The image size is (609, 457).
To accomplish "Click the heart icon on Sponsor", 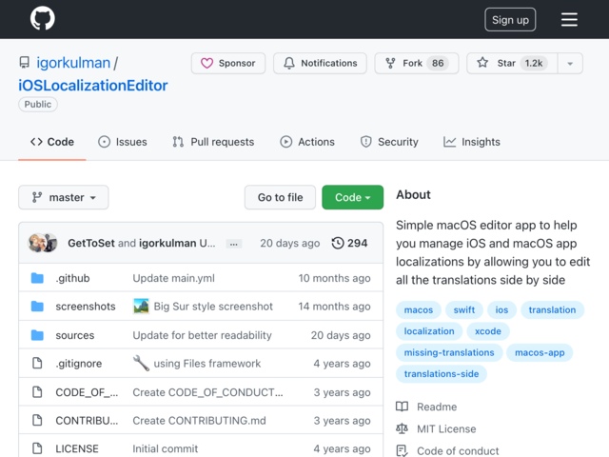I will click(206, 63).
